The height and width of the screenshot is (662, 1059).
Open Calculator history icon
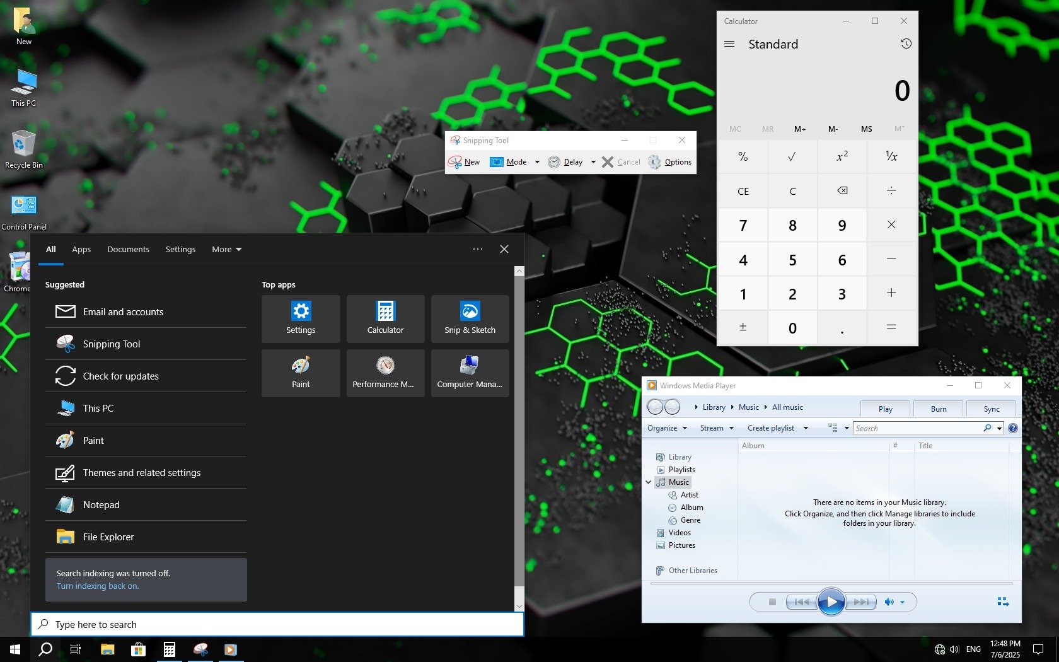click(906, 44)
